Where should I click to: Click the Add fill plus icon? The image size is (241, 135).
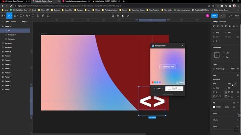(x=238, y=103)
